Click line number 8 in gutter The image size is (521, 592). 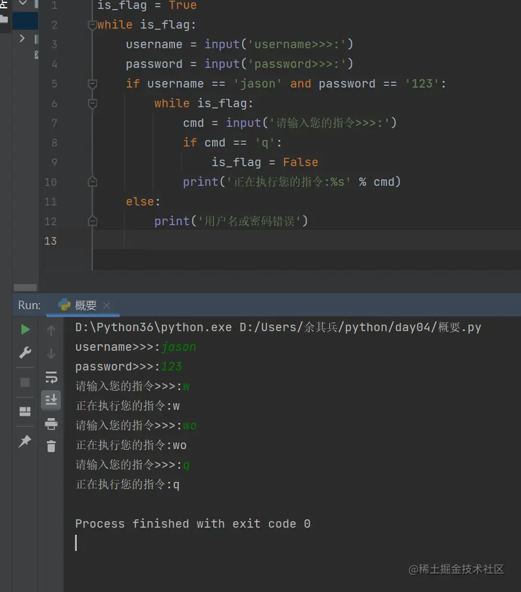tap(54, 143)
